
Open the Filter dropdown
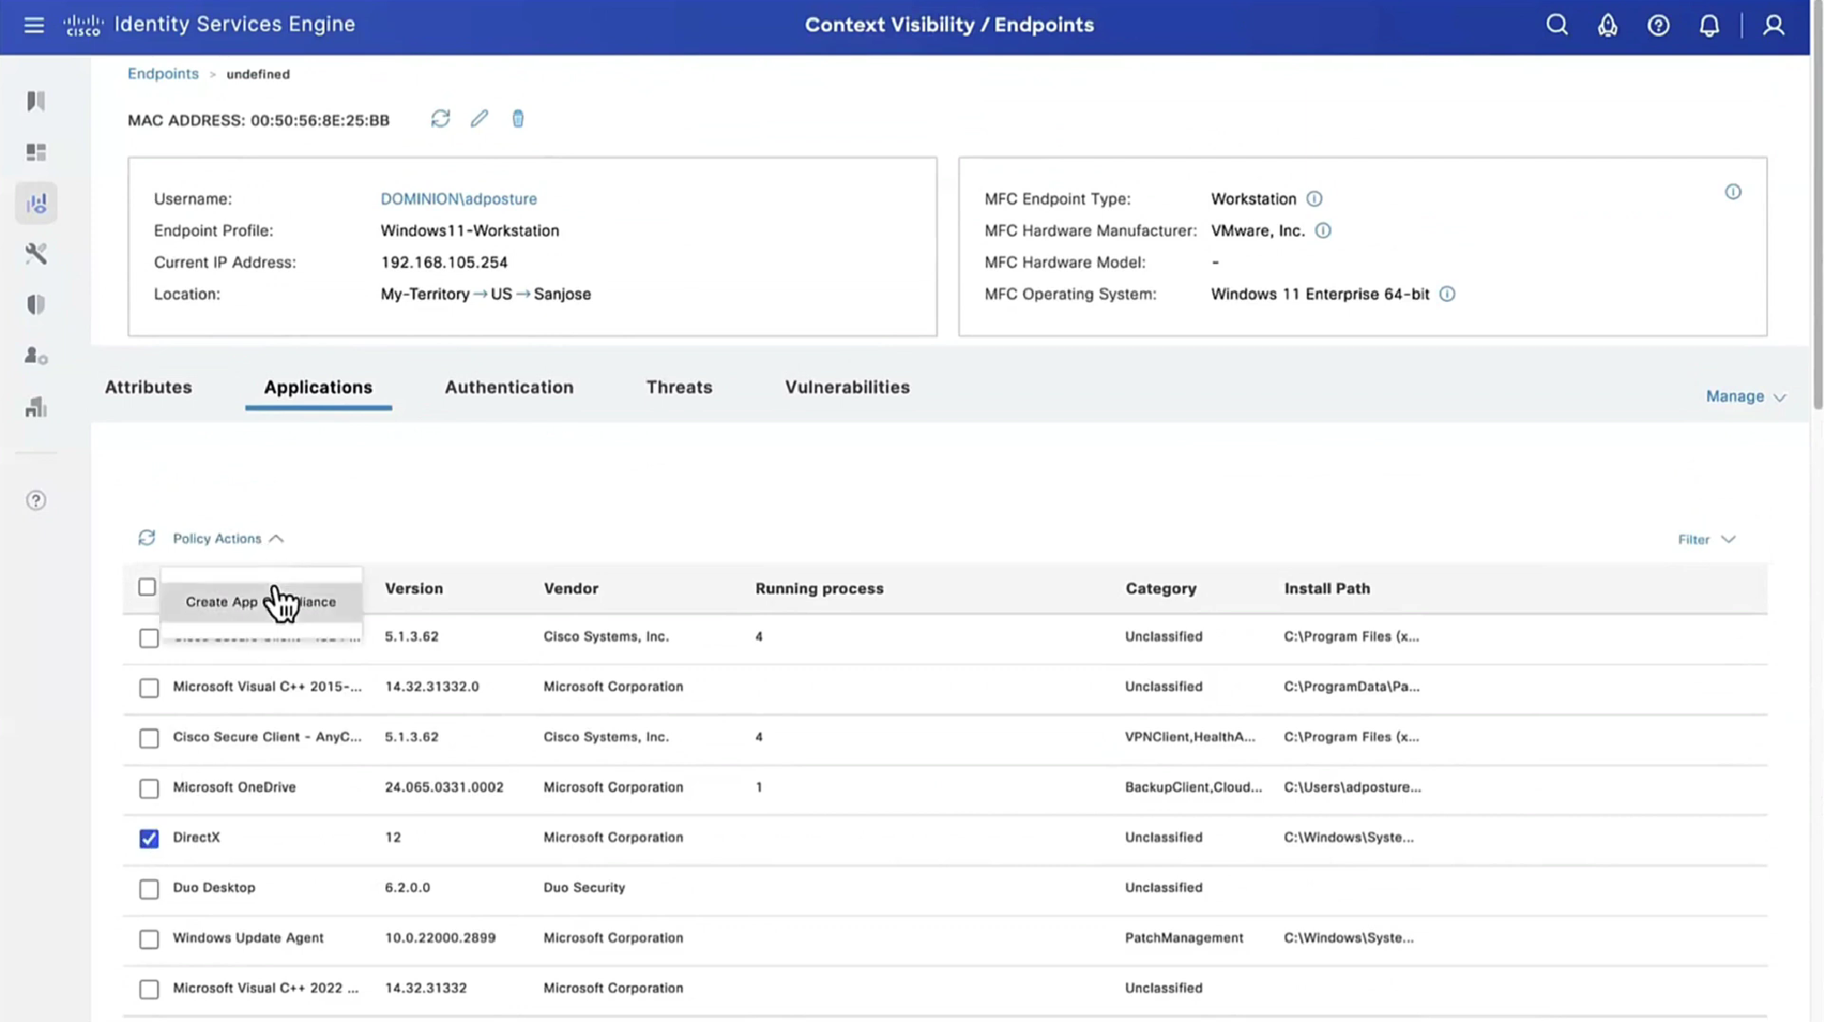[1705, 539]
